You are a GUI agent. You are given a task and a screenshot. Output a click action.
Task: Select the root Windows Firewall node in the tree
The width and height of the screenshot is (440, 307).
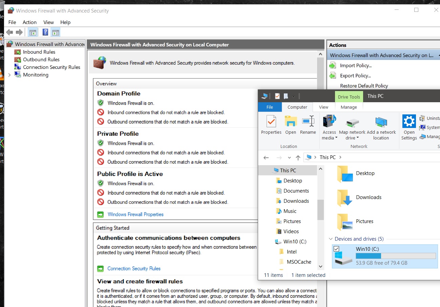click(x=45, y=44)
